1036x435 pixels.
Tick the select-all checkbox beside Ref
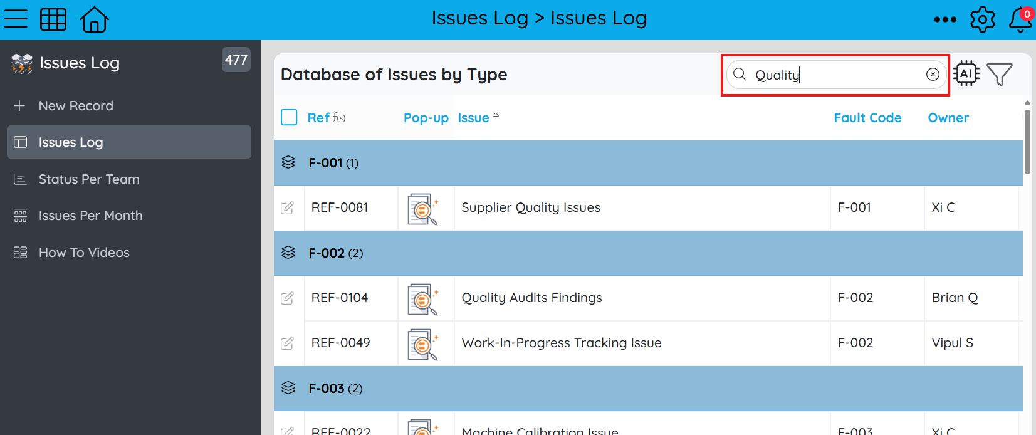point(289,117)
